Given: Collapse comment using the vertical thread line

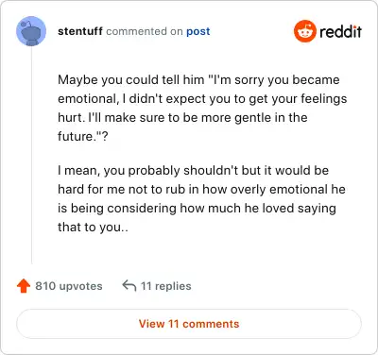Looking at the screenshot, I should [x=31, y=155].
